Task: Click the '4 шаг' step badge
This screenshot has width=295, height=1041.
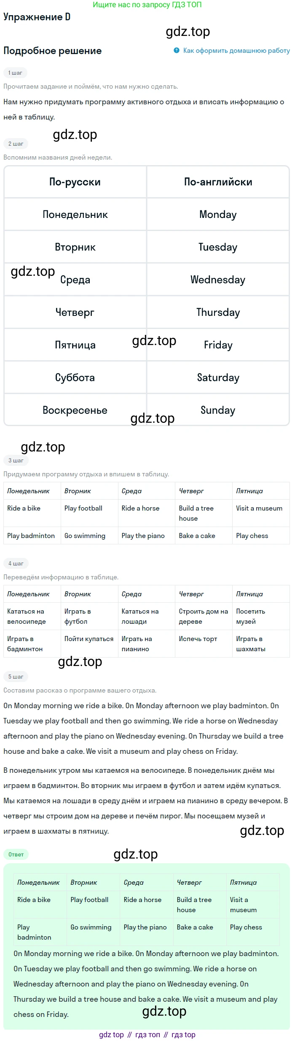Action: pos(16,563)
